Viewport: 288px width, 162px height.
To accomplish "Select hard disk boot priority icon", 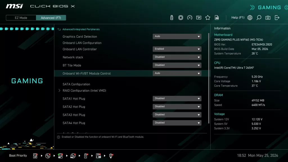I will pyautogui.click(x=35, y=156).
